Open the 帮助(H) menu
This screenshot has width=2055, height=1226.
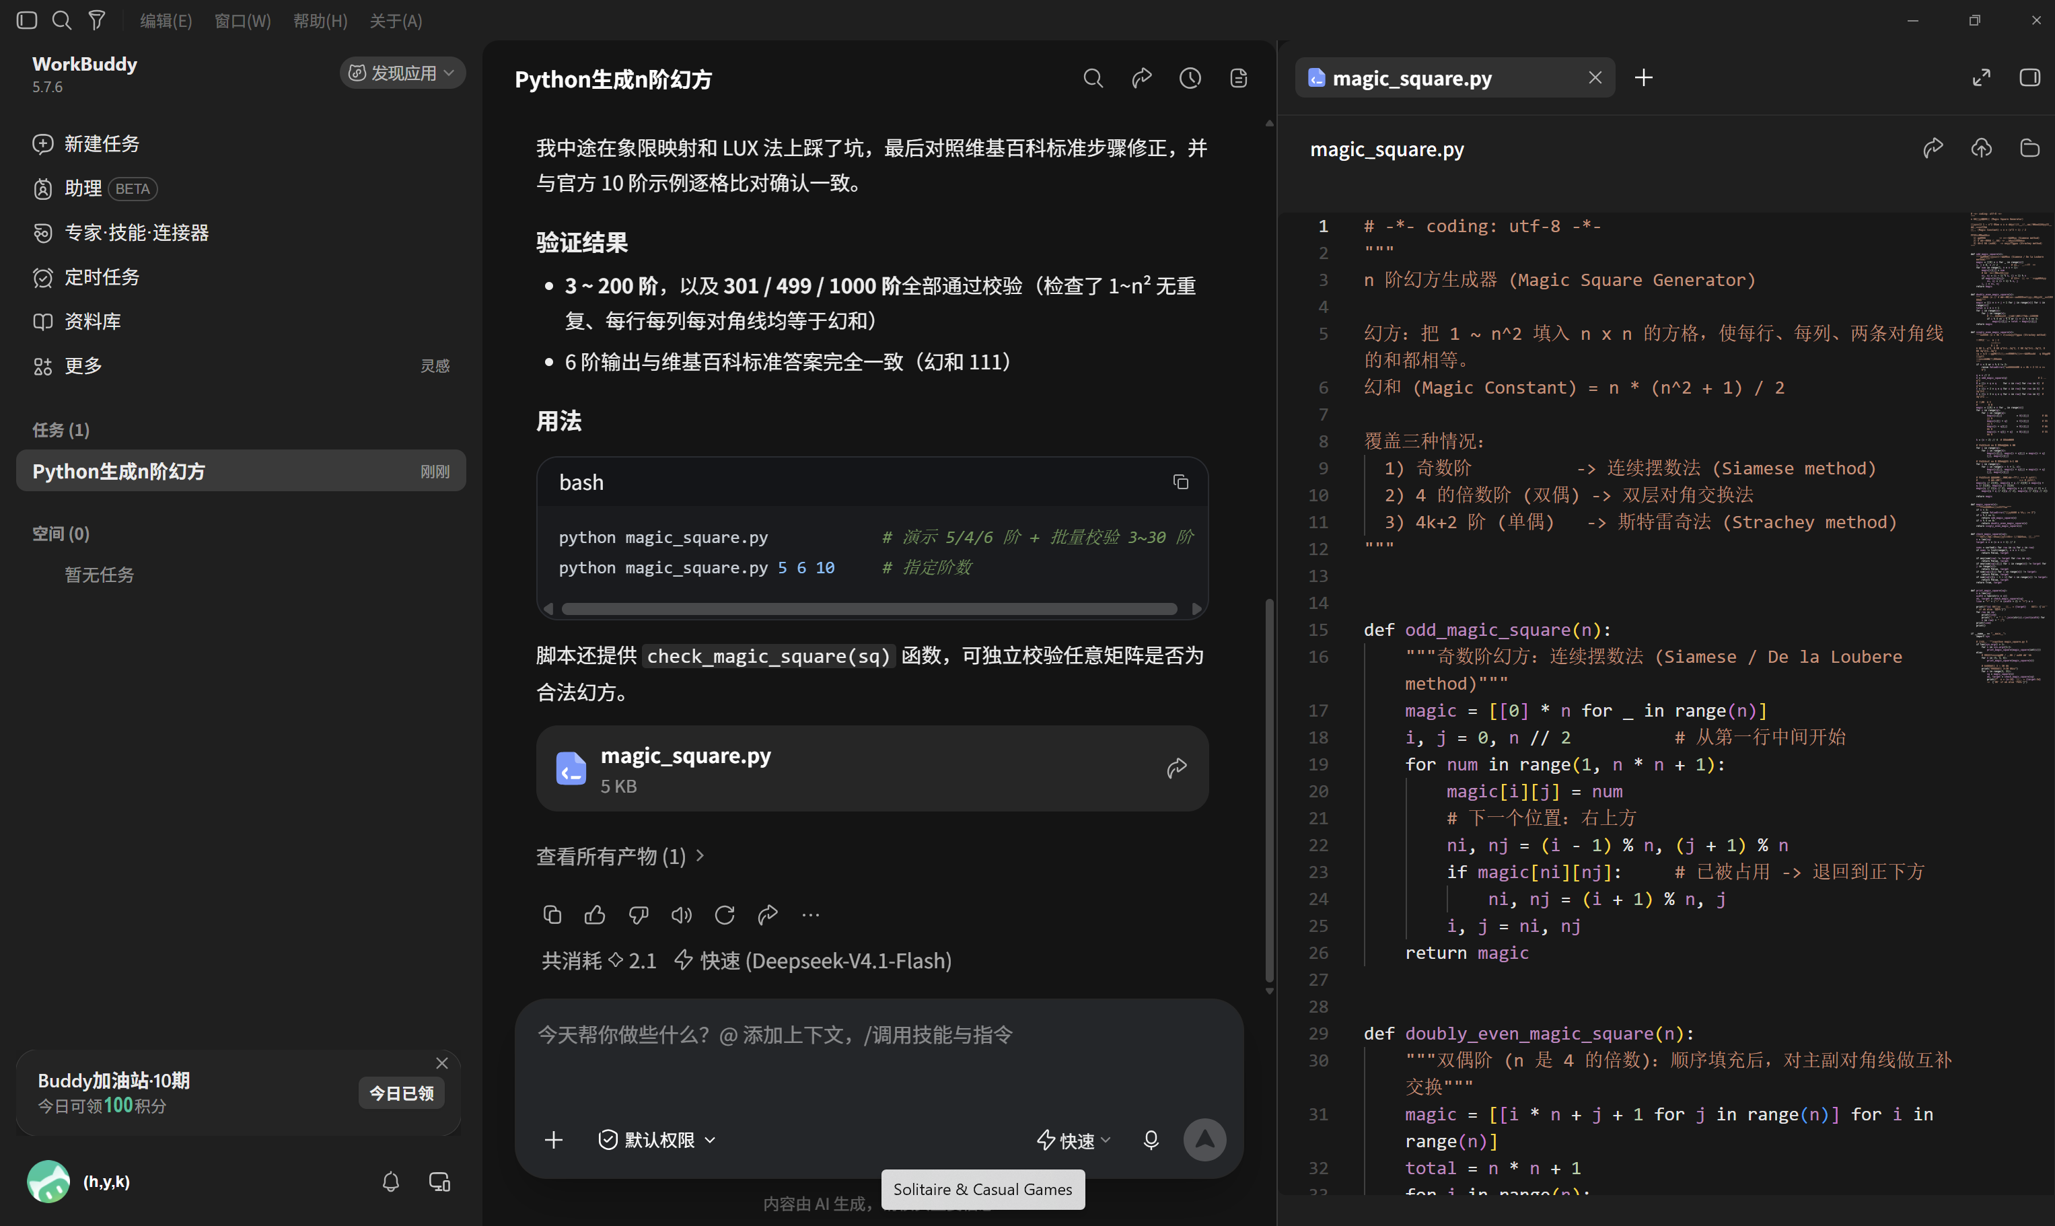pyautogui.click(x=320, y=21)
